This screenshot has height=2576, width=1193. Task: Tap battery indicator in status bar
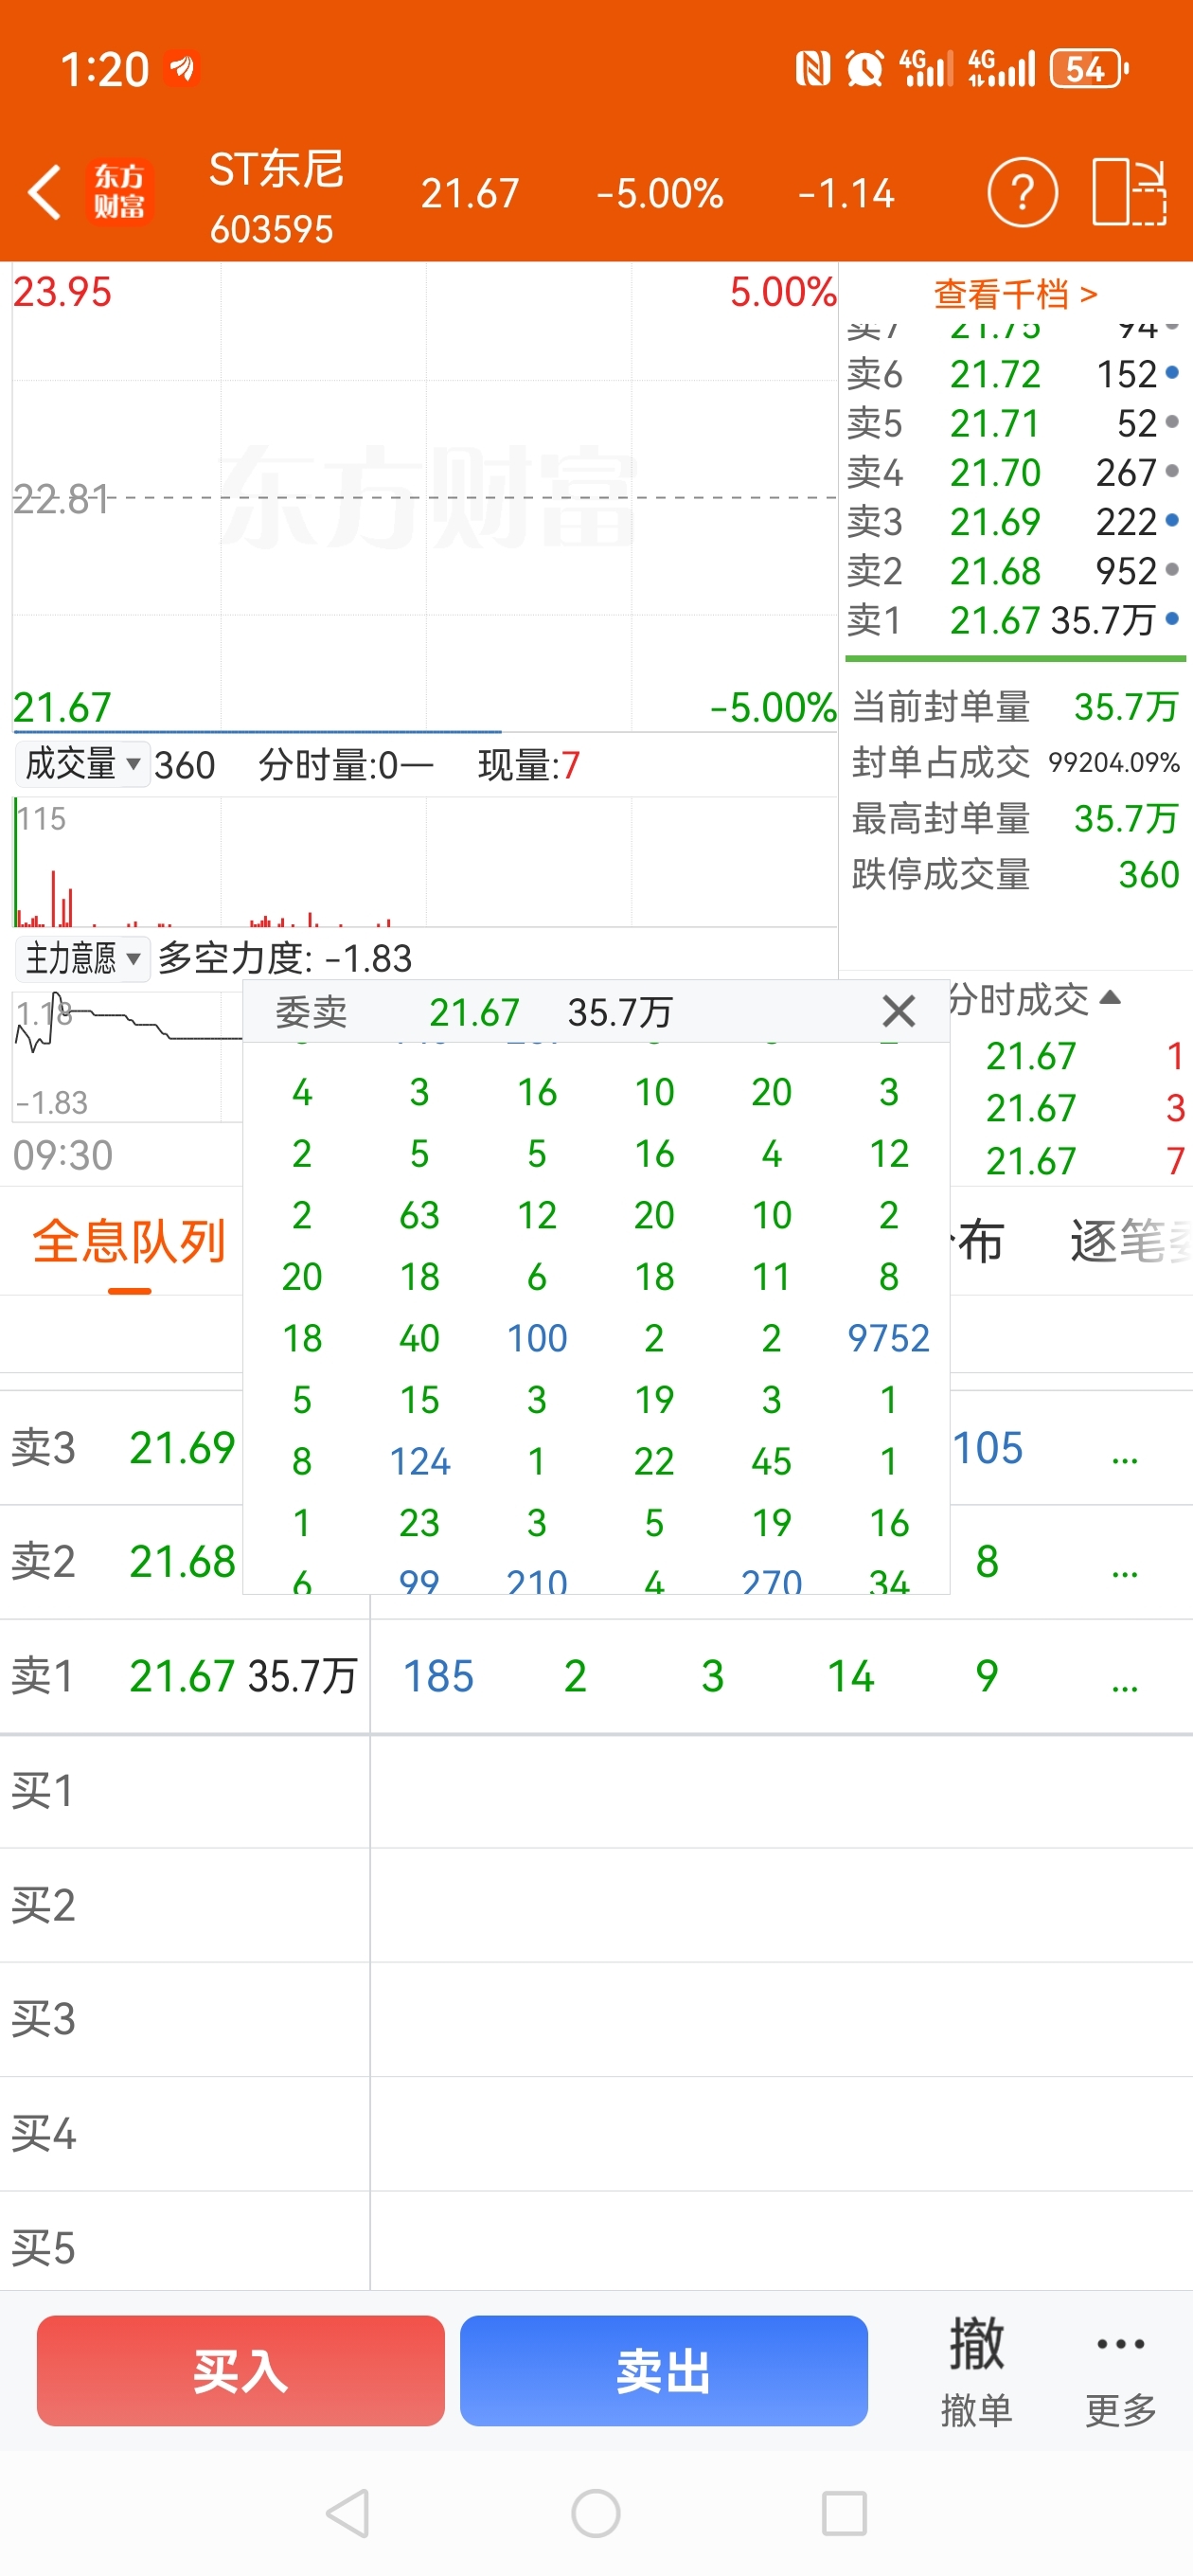click(x=1090, y=69)
